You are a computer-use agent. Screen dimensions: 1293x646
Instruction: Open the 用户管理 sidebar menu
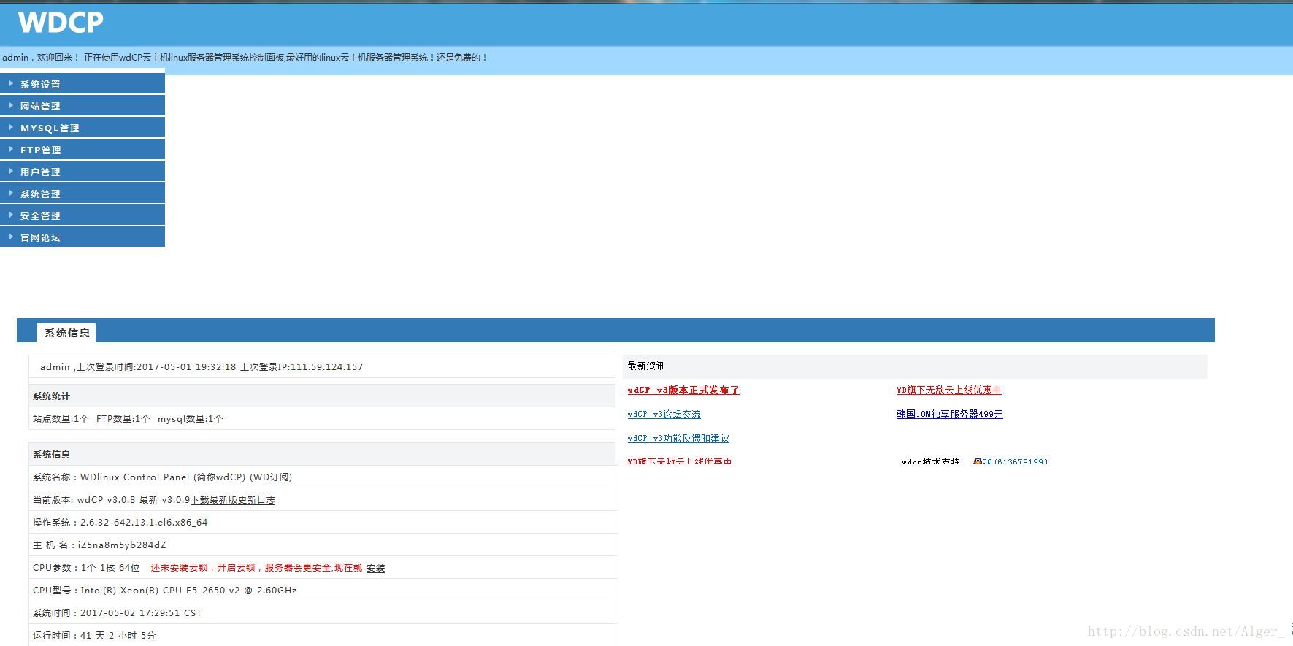coord(83,172)
